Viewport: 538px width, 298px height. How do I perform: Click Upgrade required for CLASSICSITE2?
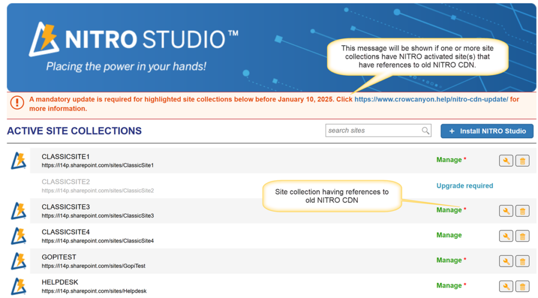coord(464,186)
